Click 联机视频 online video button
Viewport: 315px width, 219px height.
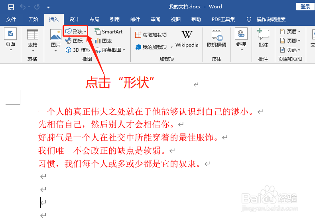click(217, 39)
